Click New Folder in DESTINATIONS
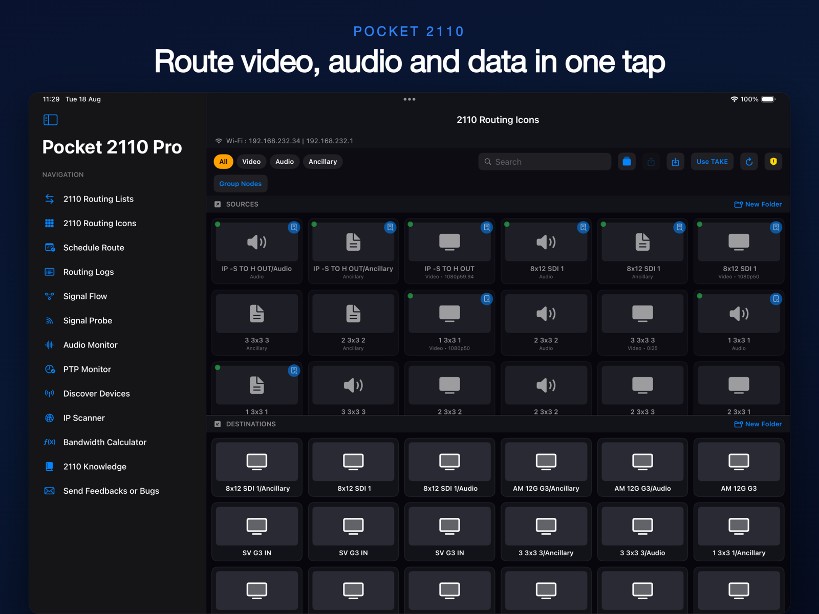This screenshot has height=614, width=819. (758, 424)
